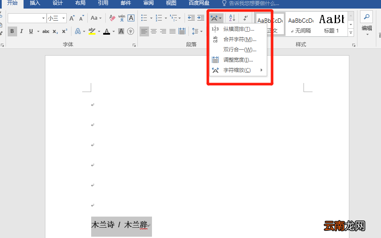Click Asian layout A button in ribbon
381x238 pixels.
[216, 18]
